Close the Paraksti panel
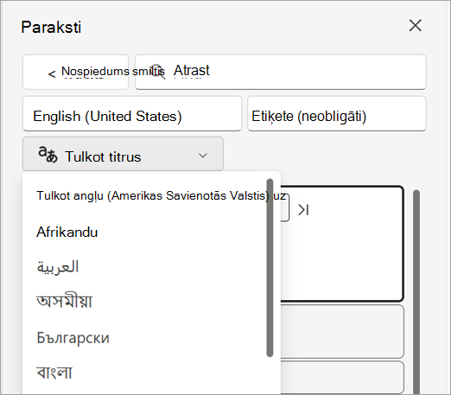This screenshot has width=451, height=395. pyautogui.click(x=416, y=26)
